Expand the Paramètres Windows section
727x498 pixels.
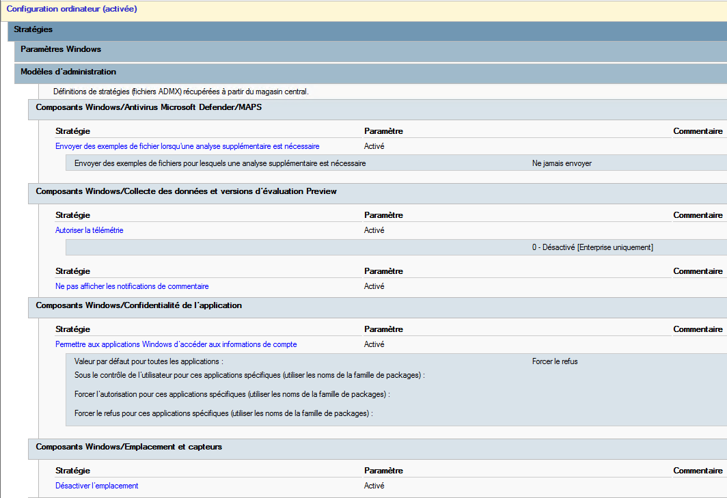click(61, 49)
